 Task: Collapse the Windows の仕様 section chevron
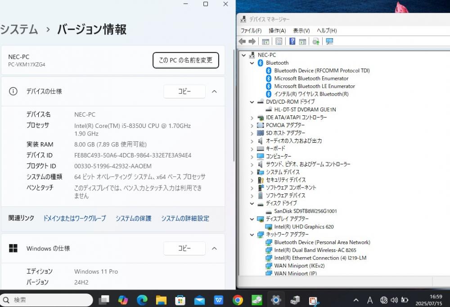[214, 248]
